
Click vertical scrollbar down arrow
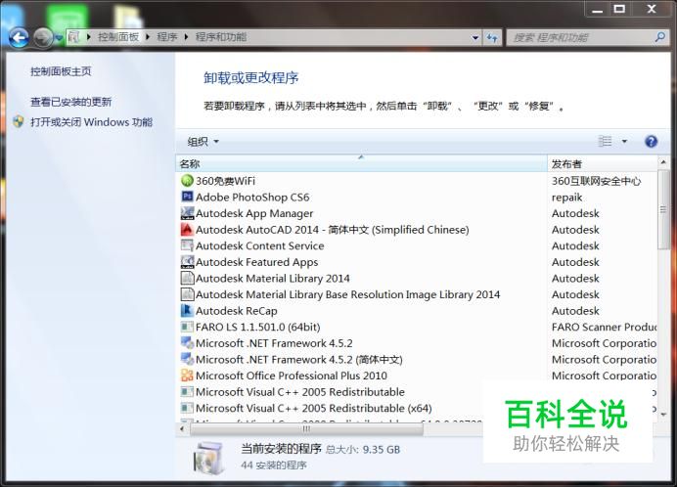[x=663, y=414]
